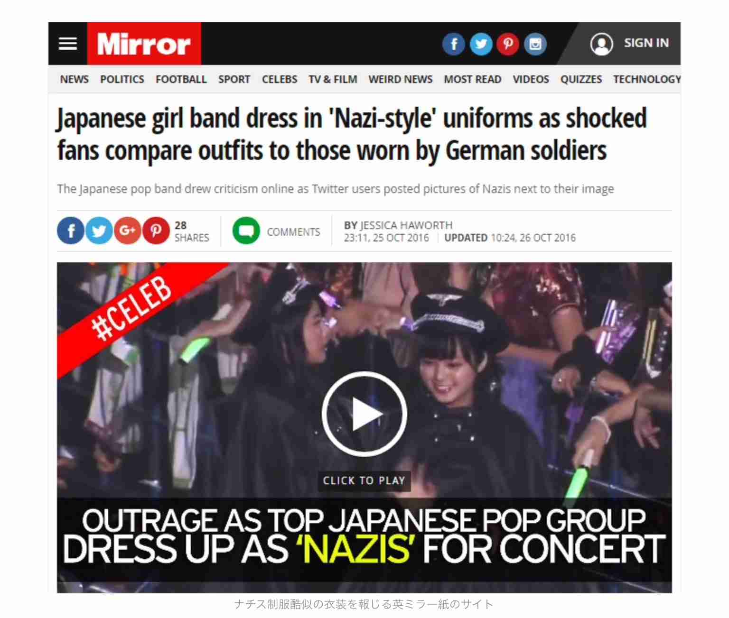Go to the QUIZZES section
The width and height of the screenshot is (729, 618).
click(x=581, y=79)
